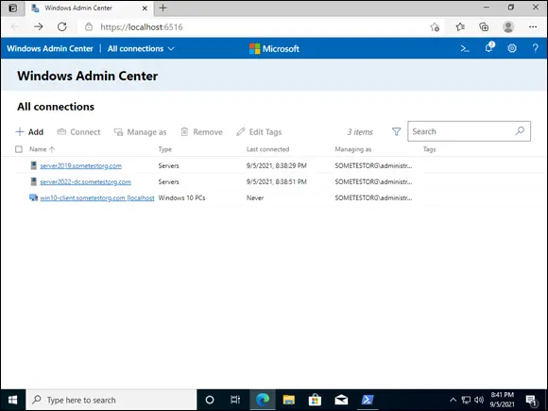This screenshot has height=411, width=548.
Task: Refresh the page with reload icon
Action: click(61, 26)
